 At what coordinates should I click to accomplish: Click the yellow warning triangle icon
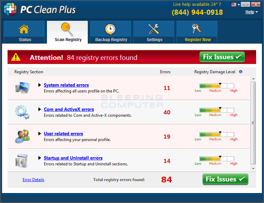(16, 57)
